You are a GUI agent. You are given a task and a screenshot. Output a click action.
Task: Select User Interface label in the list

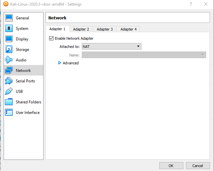[x=28, y=113]
